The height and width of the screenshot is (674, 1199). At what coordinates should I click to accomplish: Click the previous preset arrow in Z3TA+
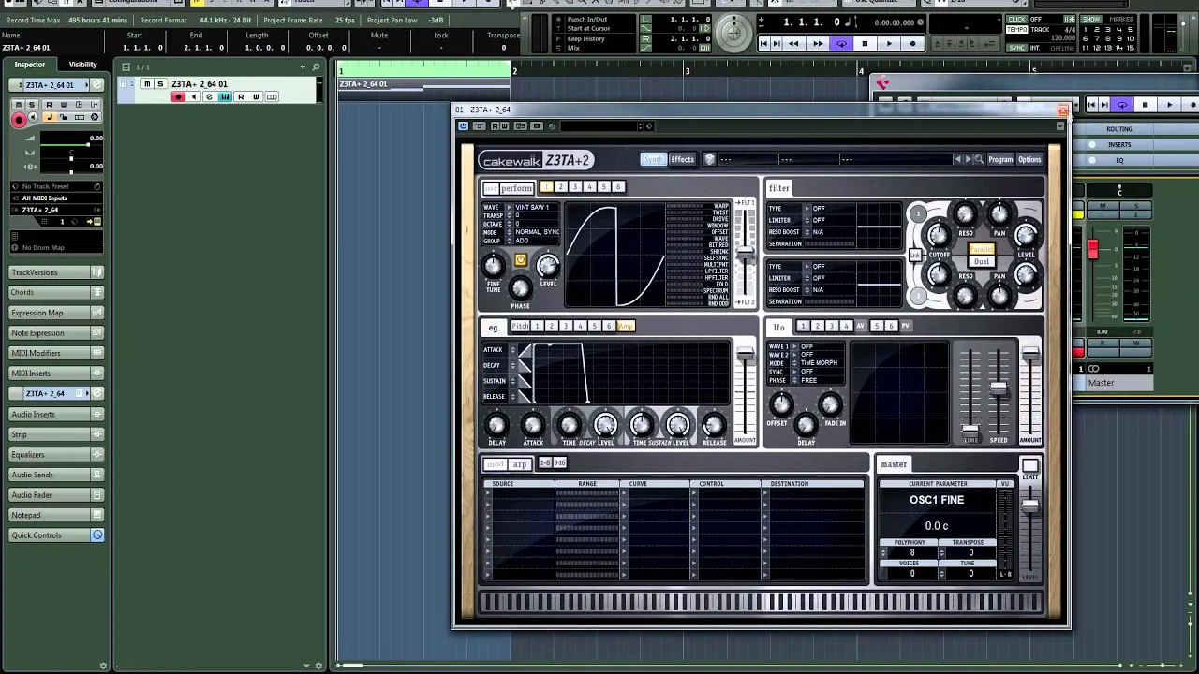click(x=957, y=159)
